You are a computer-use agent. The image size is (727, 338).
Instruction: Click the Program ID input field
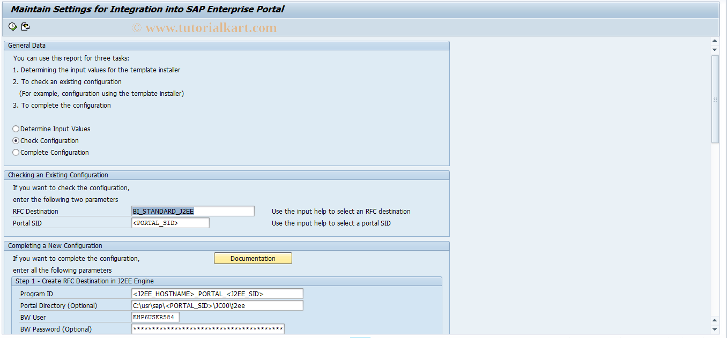pos(217,294)
